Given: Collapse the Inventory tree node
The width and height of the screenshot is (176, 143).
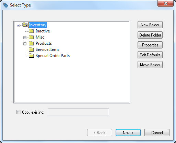Looking at the screenshot, I should (x=18, y=25).
